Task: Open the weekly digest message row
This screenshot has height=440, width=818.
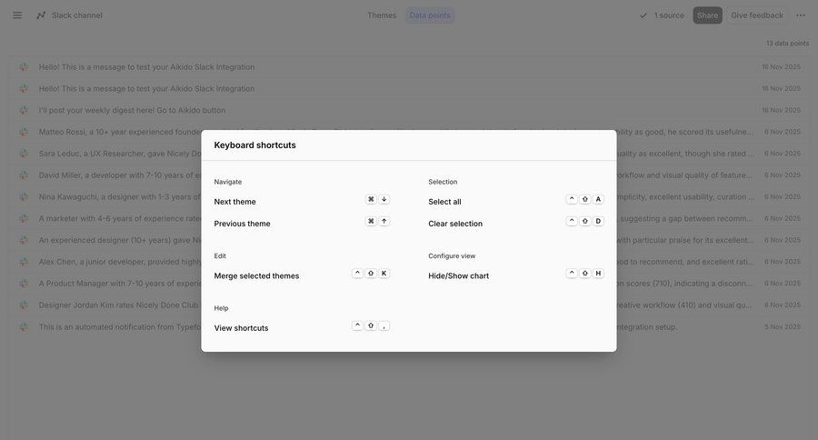Action: (132, 110)
